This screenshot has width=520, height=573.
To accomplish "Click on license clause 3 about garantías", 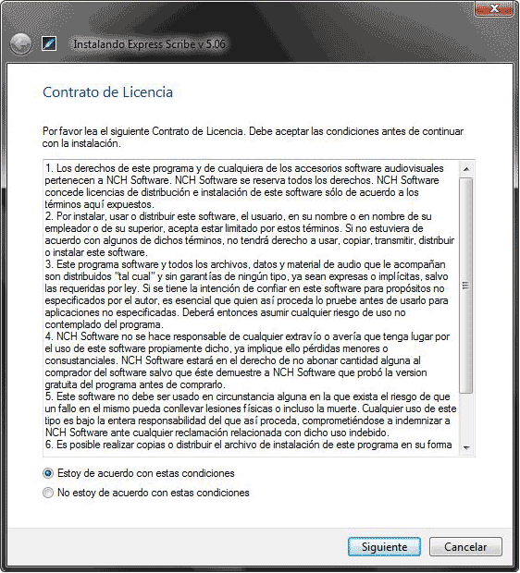I will pyautogui.click(x=247, y=294).
